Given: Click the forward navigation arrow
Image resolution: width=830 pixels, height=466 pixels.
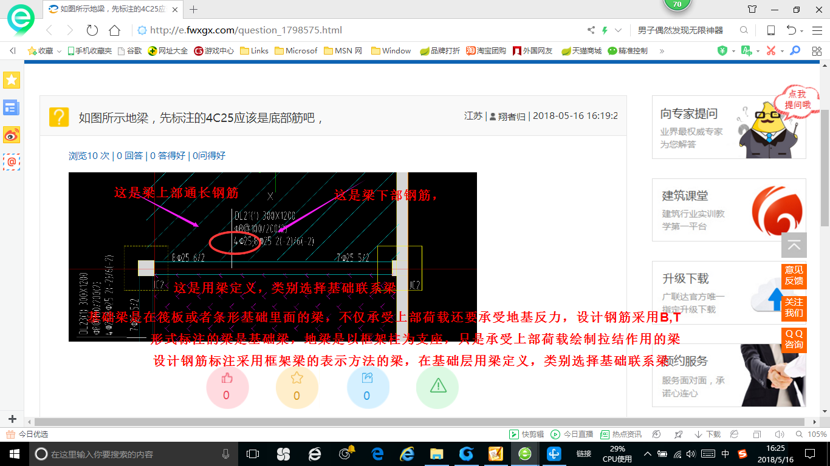Looking at the screenshot, I should point(70,30).
